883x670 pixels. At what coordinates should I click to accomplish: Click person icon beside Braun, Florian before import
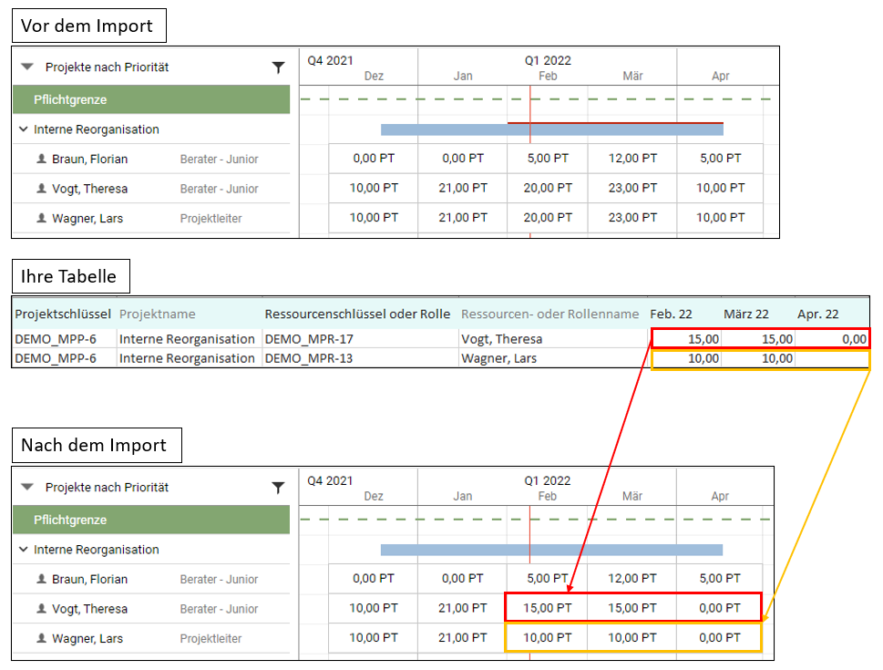click(x=41, y=159)
